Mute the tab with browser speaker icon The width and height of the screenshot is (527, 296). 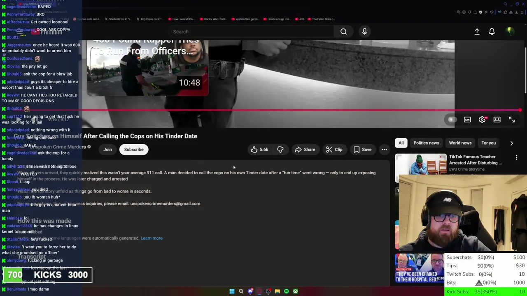[500, 12]
